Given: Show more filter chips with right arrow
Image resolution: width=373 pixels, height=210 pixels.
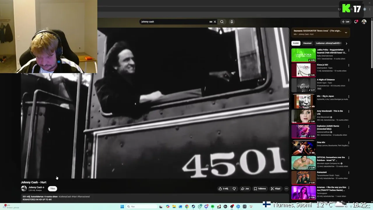Looking at the screenshot, I should (x=346, y=43).
